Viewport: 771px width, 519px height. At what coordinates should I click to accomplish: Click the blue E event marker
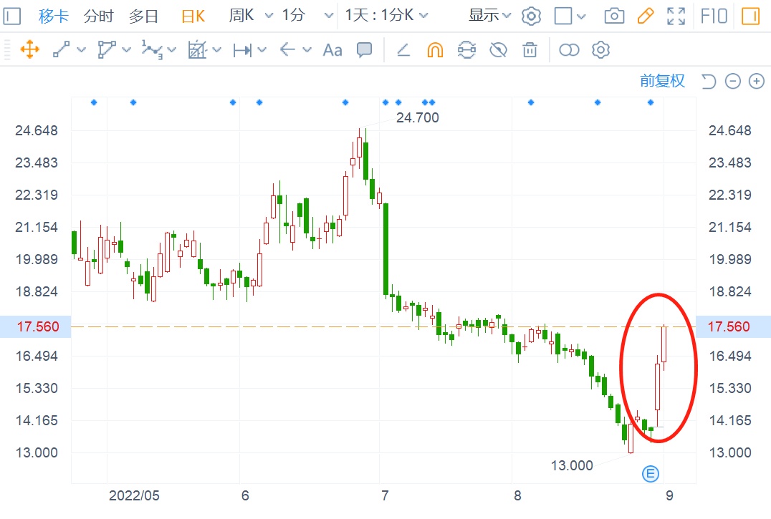[651, 474]
